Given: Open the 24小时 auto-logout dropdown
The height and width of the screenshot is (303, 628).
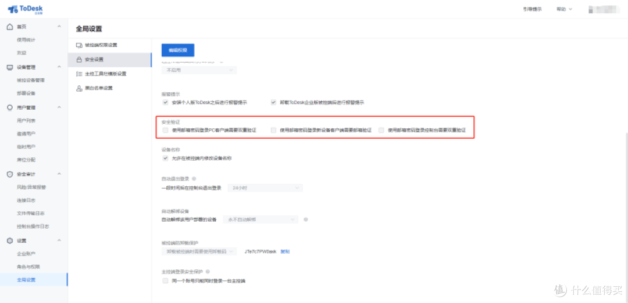Looking at the screenshot, I should coord(265,188).
